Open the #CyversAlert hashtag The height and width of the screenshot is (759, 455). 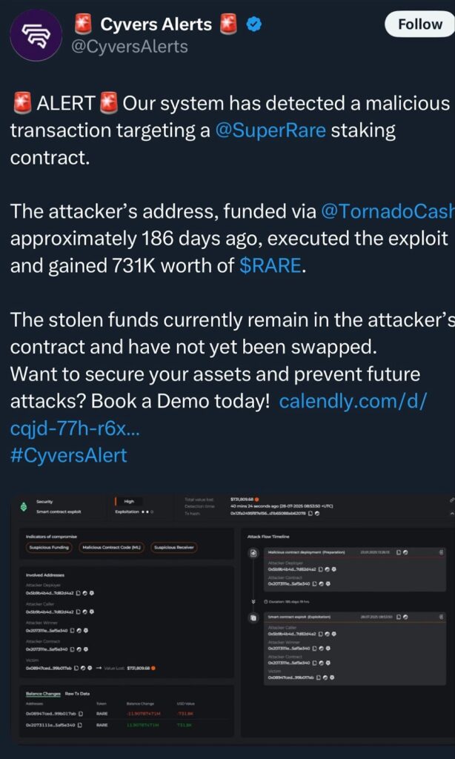tap(69, 456)
